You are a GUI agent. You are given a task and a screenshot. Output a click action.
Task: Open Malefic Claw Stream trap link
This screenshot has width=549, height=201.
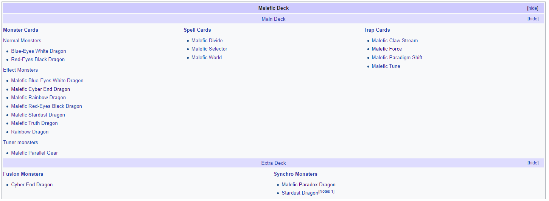coord(395,40)
